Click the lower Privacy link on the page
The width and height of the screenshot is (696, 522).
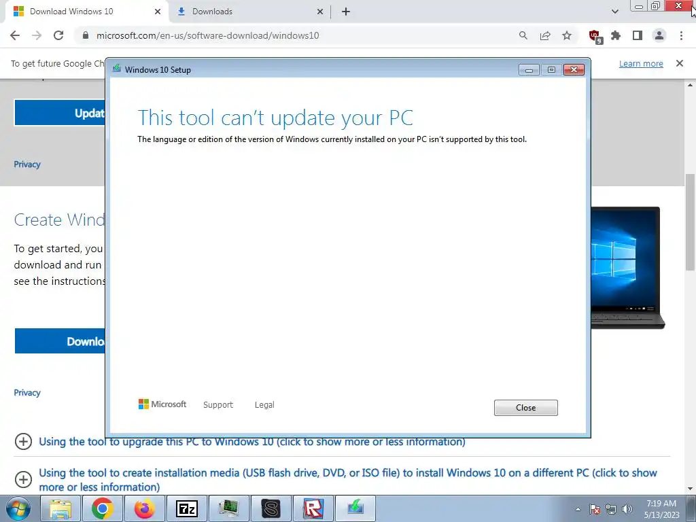coord(27,393)
